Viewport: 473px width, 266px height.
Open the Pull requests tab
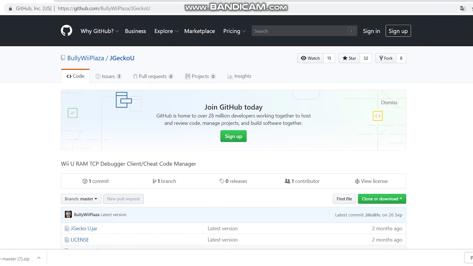(153, 76)
